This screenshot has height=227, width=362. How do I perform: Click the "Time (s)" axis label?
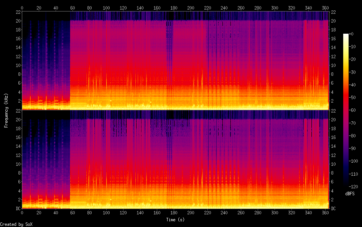[176, 220]
